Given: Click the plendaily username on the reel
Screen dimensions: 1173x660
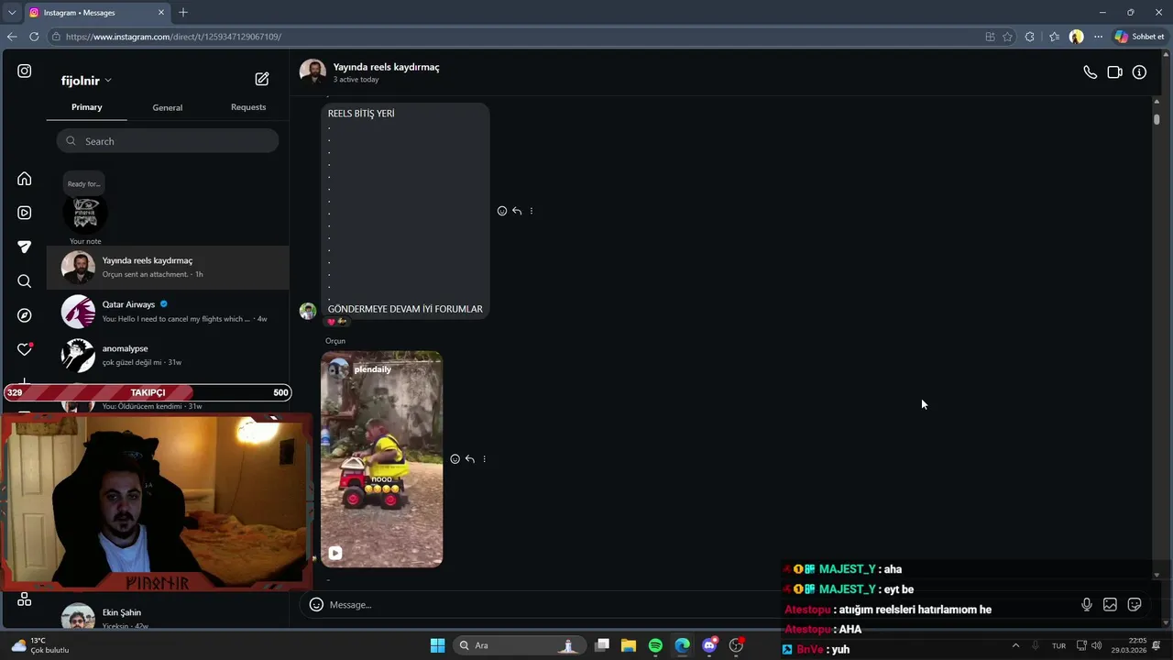Looking at the screenshot, I should click(x=372, y=369).
